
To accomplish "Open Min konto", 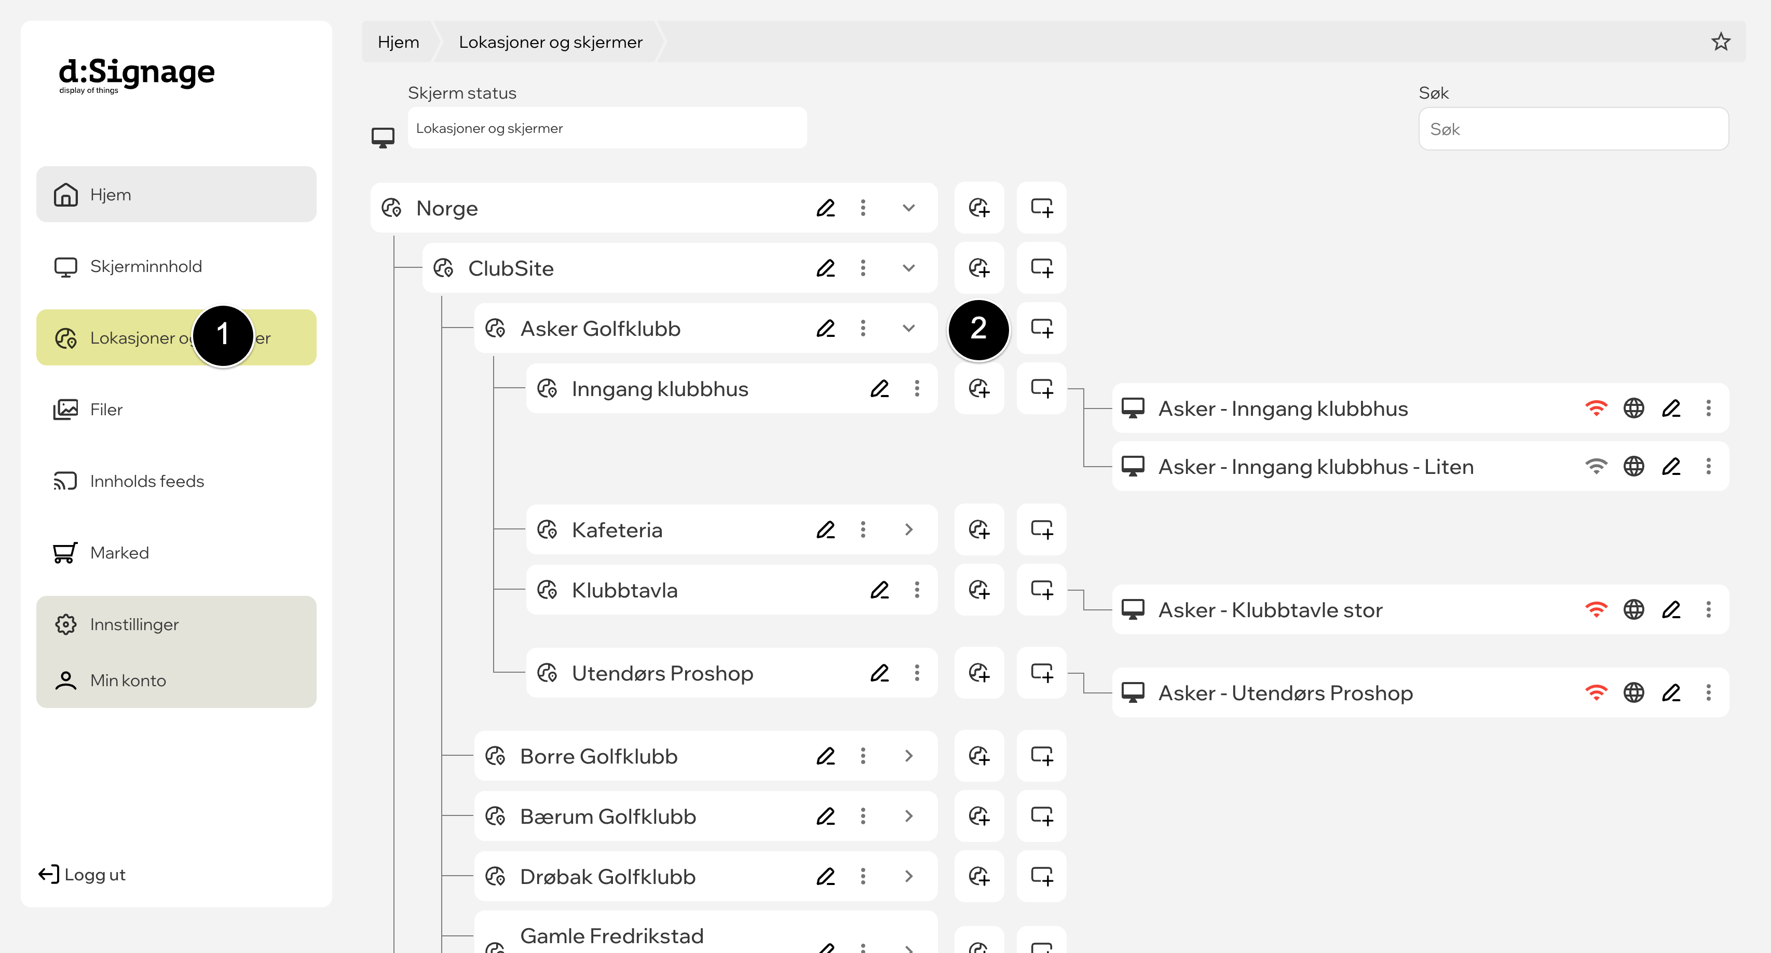I will (176, 680).
